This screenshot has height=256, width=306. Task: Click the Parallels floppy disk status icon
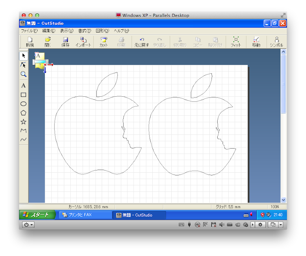pyautogui.click(x=213, y=225)
